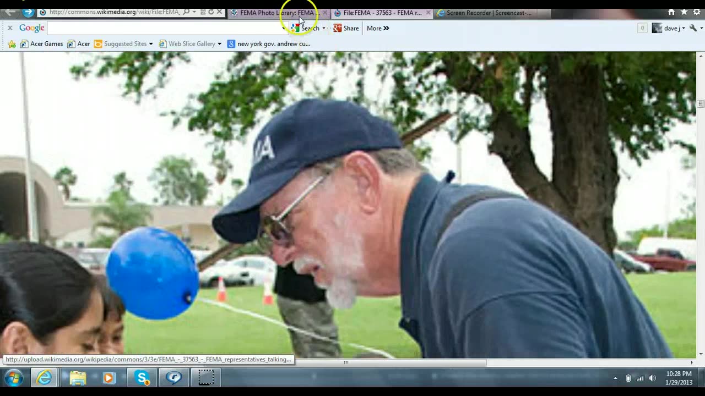The image size is (705, 396).
Task: Open the address bar autocomplete dropdown arrow
Action: [x=194, y=12]
